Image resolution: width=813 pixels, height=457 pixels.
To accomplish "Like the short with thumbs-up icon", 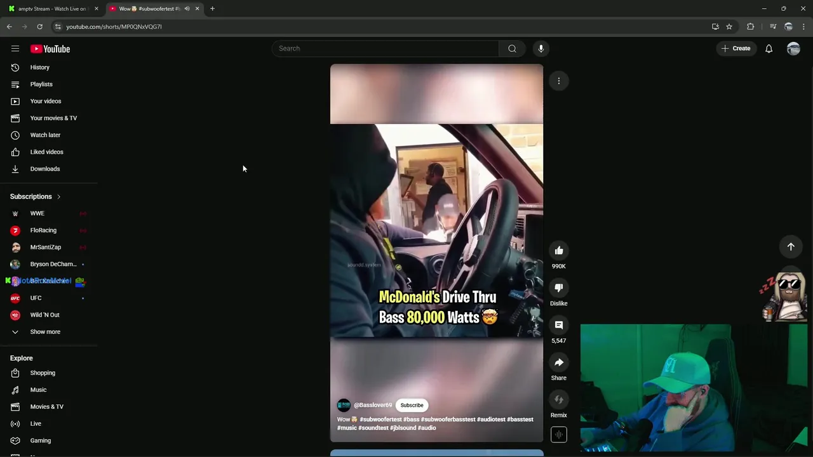I will pos(559,251).
